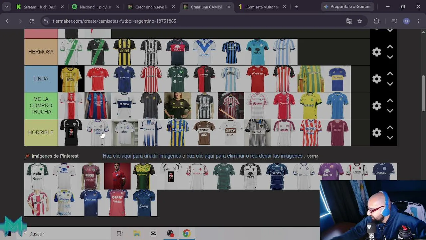
Task: Open the media controls icon
Action: pyautogui.click(x=394, y=21)
